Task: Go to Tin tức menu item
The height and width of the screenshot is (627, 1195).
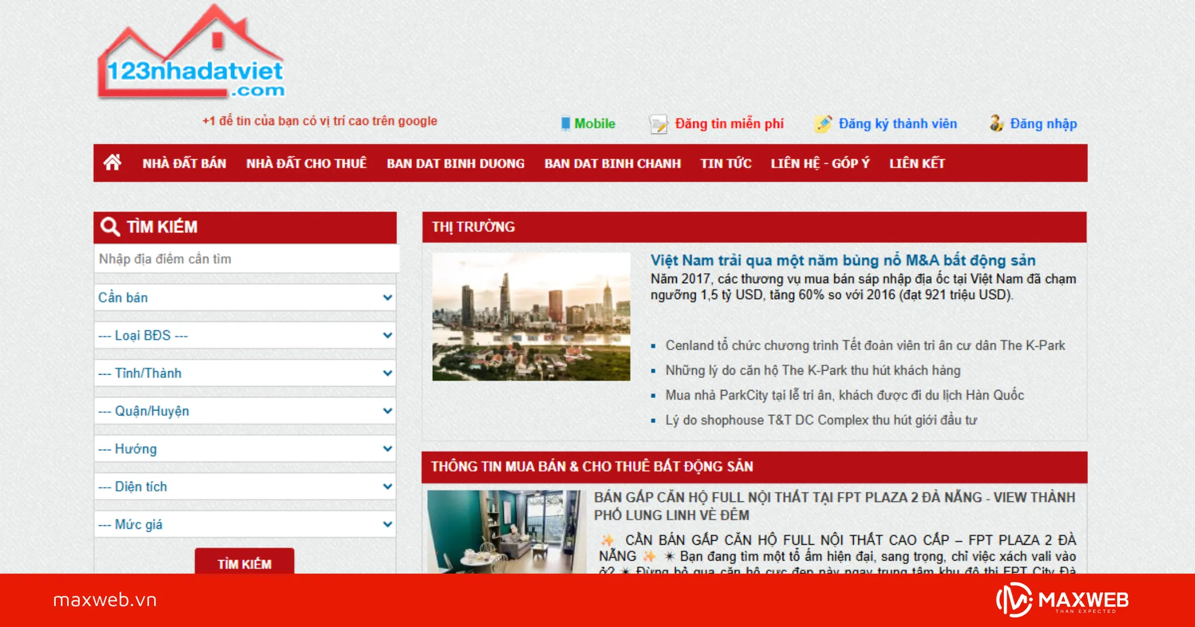Action: point(726,163)
